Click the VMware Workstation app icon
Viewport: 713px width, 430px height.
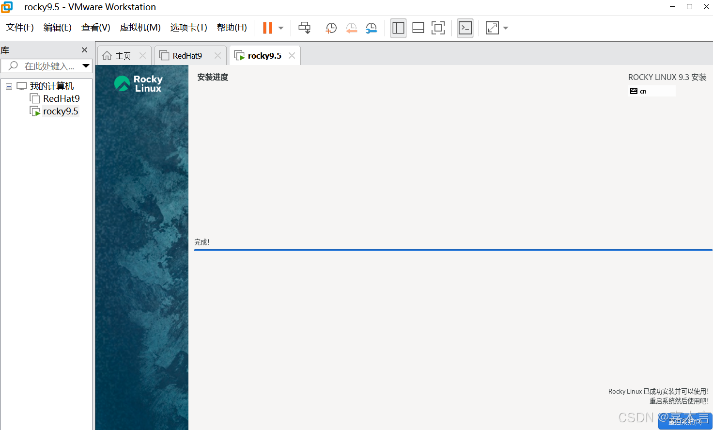pyautogui.click(x=7, y=7)
